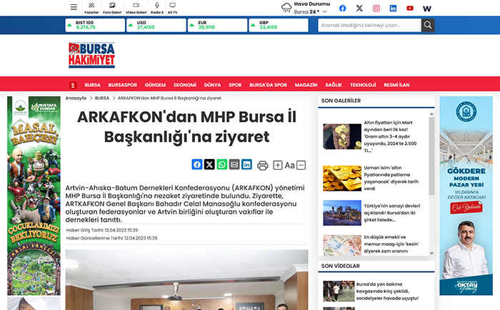Click into the search keyword field
This screenshot has height=310, width=500.
coord(369,25)
